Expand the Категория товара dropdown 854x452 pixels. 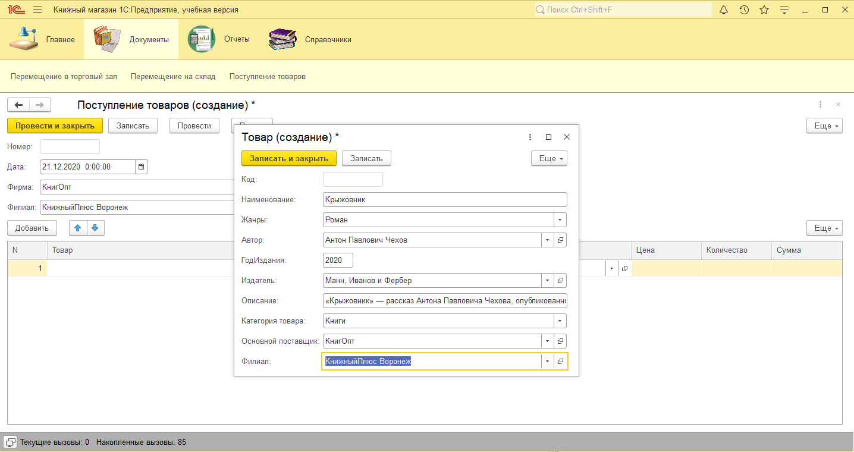(x=560, y=321)
